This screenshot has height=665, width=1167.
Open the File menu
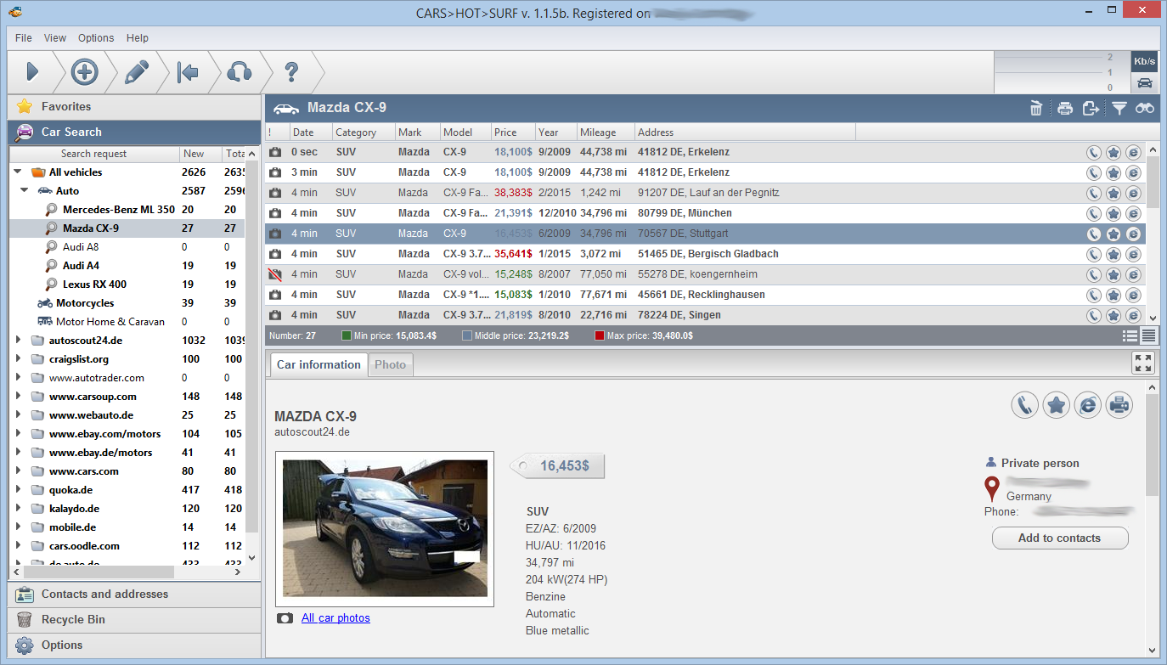(24, 38)
